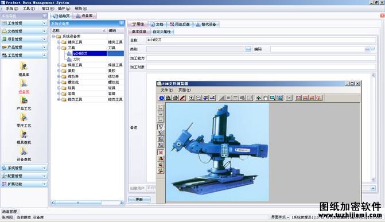Open the 页面 menu in the file viewer
The image size is (385, 222).
coord(184,90)
